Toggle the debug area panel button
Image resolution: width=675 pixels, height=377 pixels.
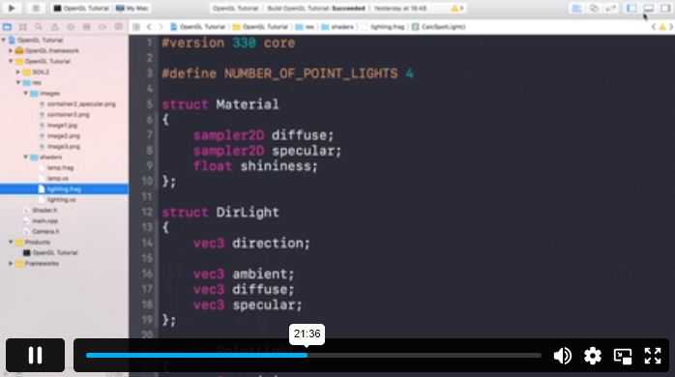[648, 8]
